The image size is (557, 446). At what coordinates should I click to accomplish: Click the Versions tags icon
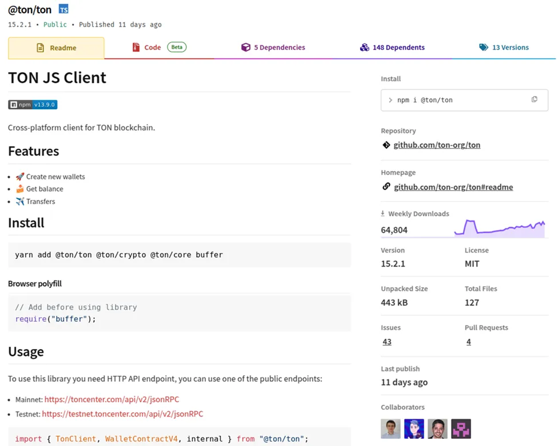pos(484,47)
